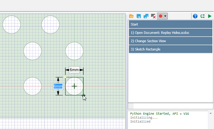The image size is (214, 129).
Task: Click the 'Python Engine Started, API = V16' line
Action: 160,114
